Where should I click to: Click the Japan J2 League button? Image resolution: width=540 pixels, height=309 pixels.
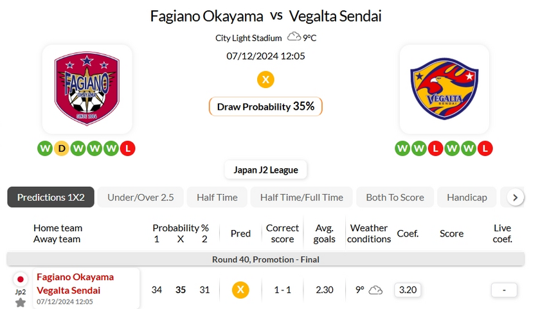point(265,170)
